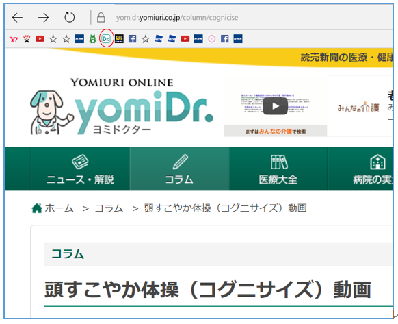Image resolution: width=398 pixels, height=324 pixels.
Task: Go to ホーム via the breadcrumb
Action: pyautogui.click(x=59, y=208)
